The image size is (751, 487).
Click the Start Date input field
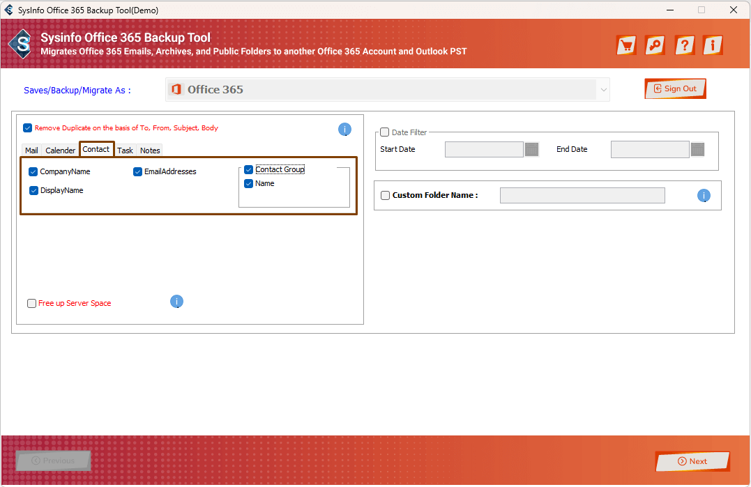484,149
